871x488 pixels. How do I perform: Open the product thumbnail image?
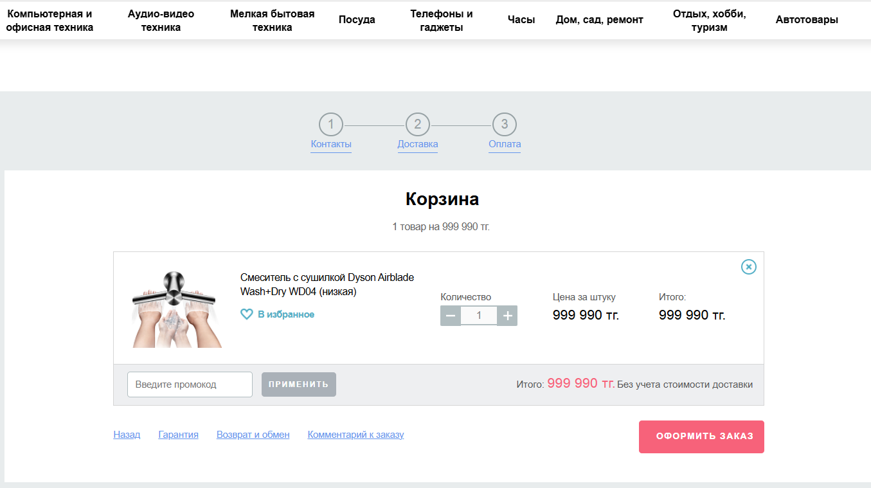176,308
